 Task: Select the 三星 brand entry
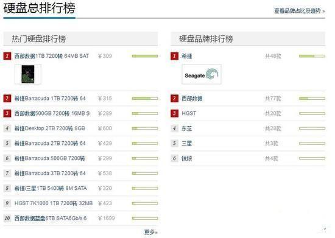pos(186,144)
